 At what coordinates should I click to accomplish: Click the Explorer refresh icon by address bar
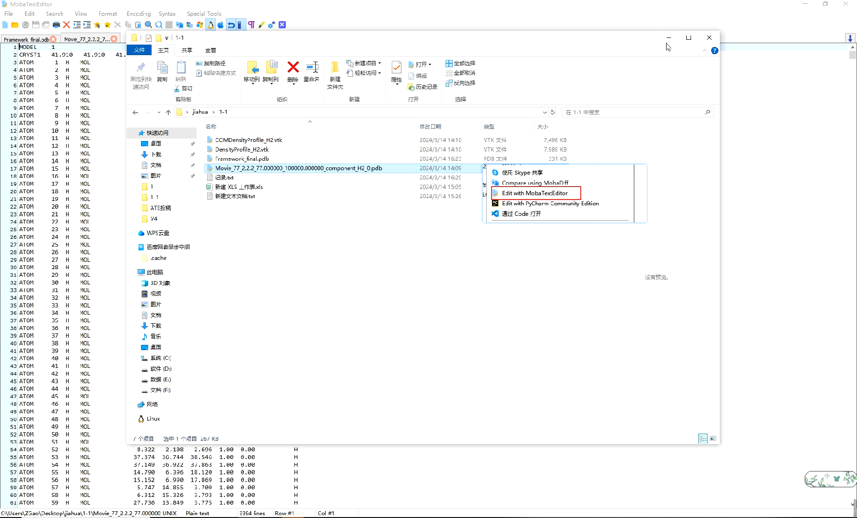[552, 112]
